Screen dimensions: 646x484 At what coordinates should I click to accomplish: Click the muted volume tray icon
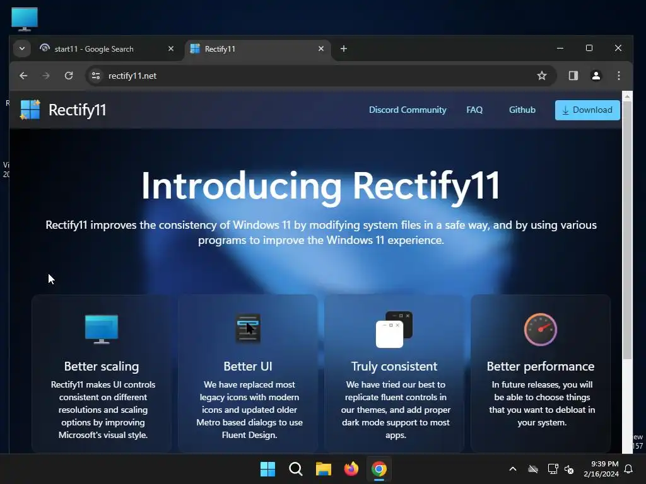pos(569,469)
